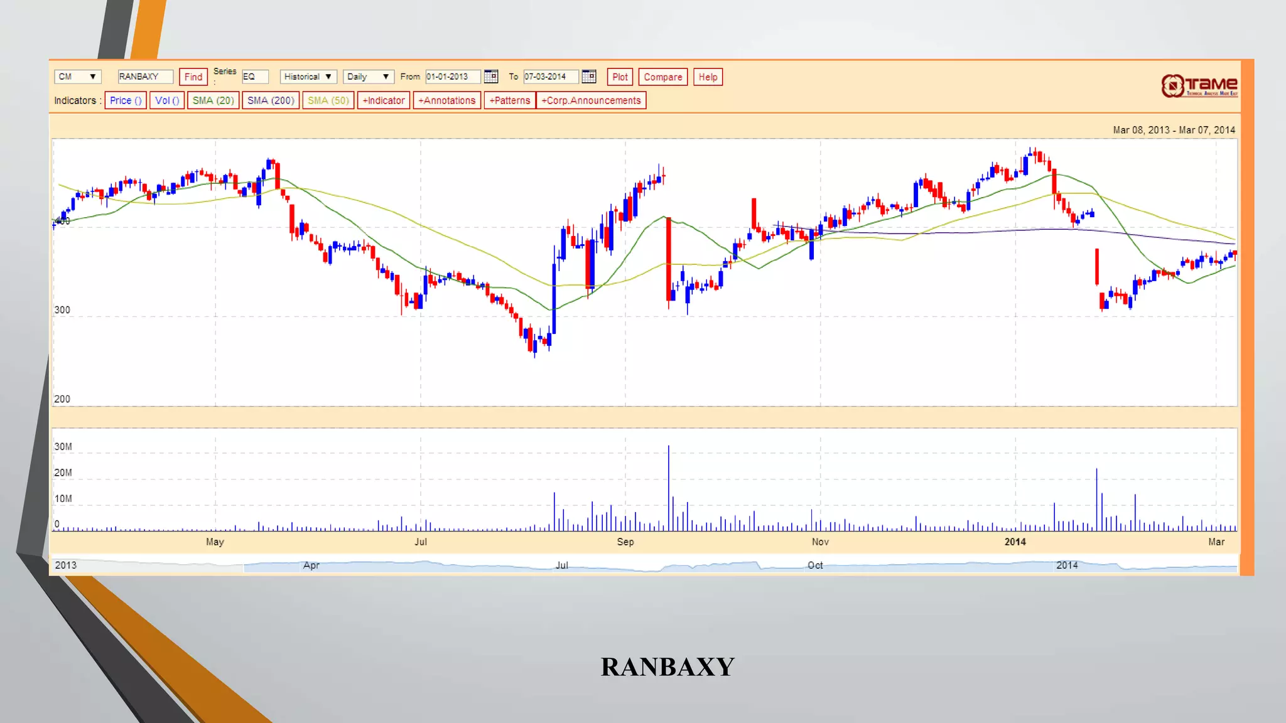Toggle the SMA (200) indicator
1286x723 pixels.
(271, 100)
